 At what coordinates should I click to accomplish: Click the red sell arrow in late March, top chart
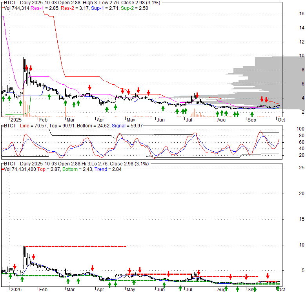coord(89,87)
